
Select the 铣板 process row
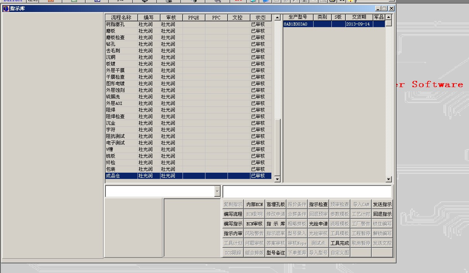point(188,156)
